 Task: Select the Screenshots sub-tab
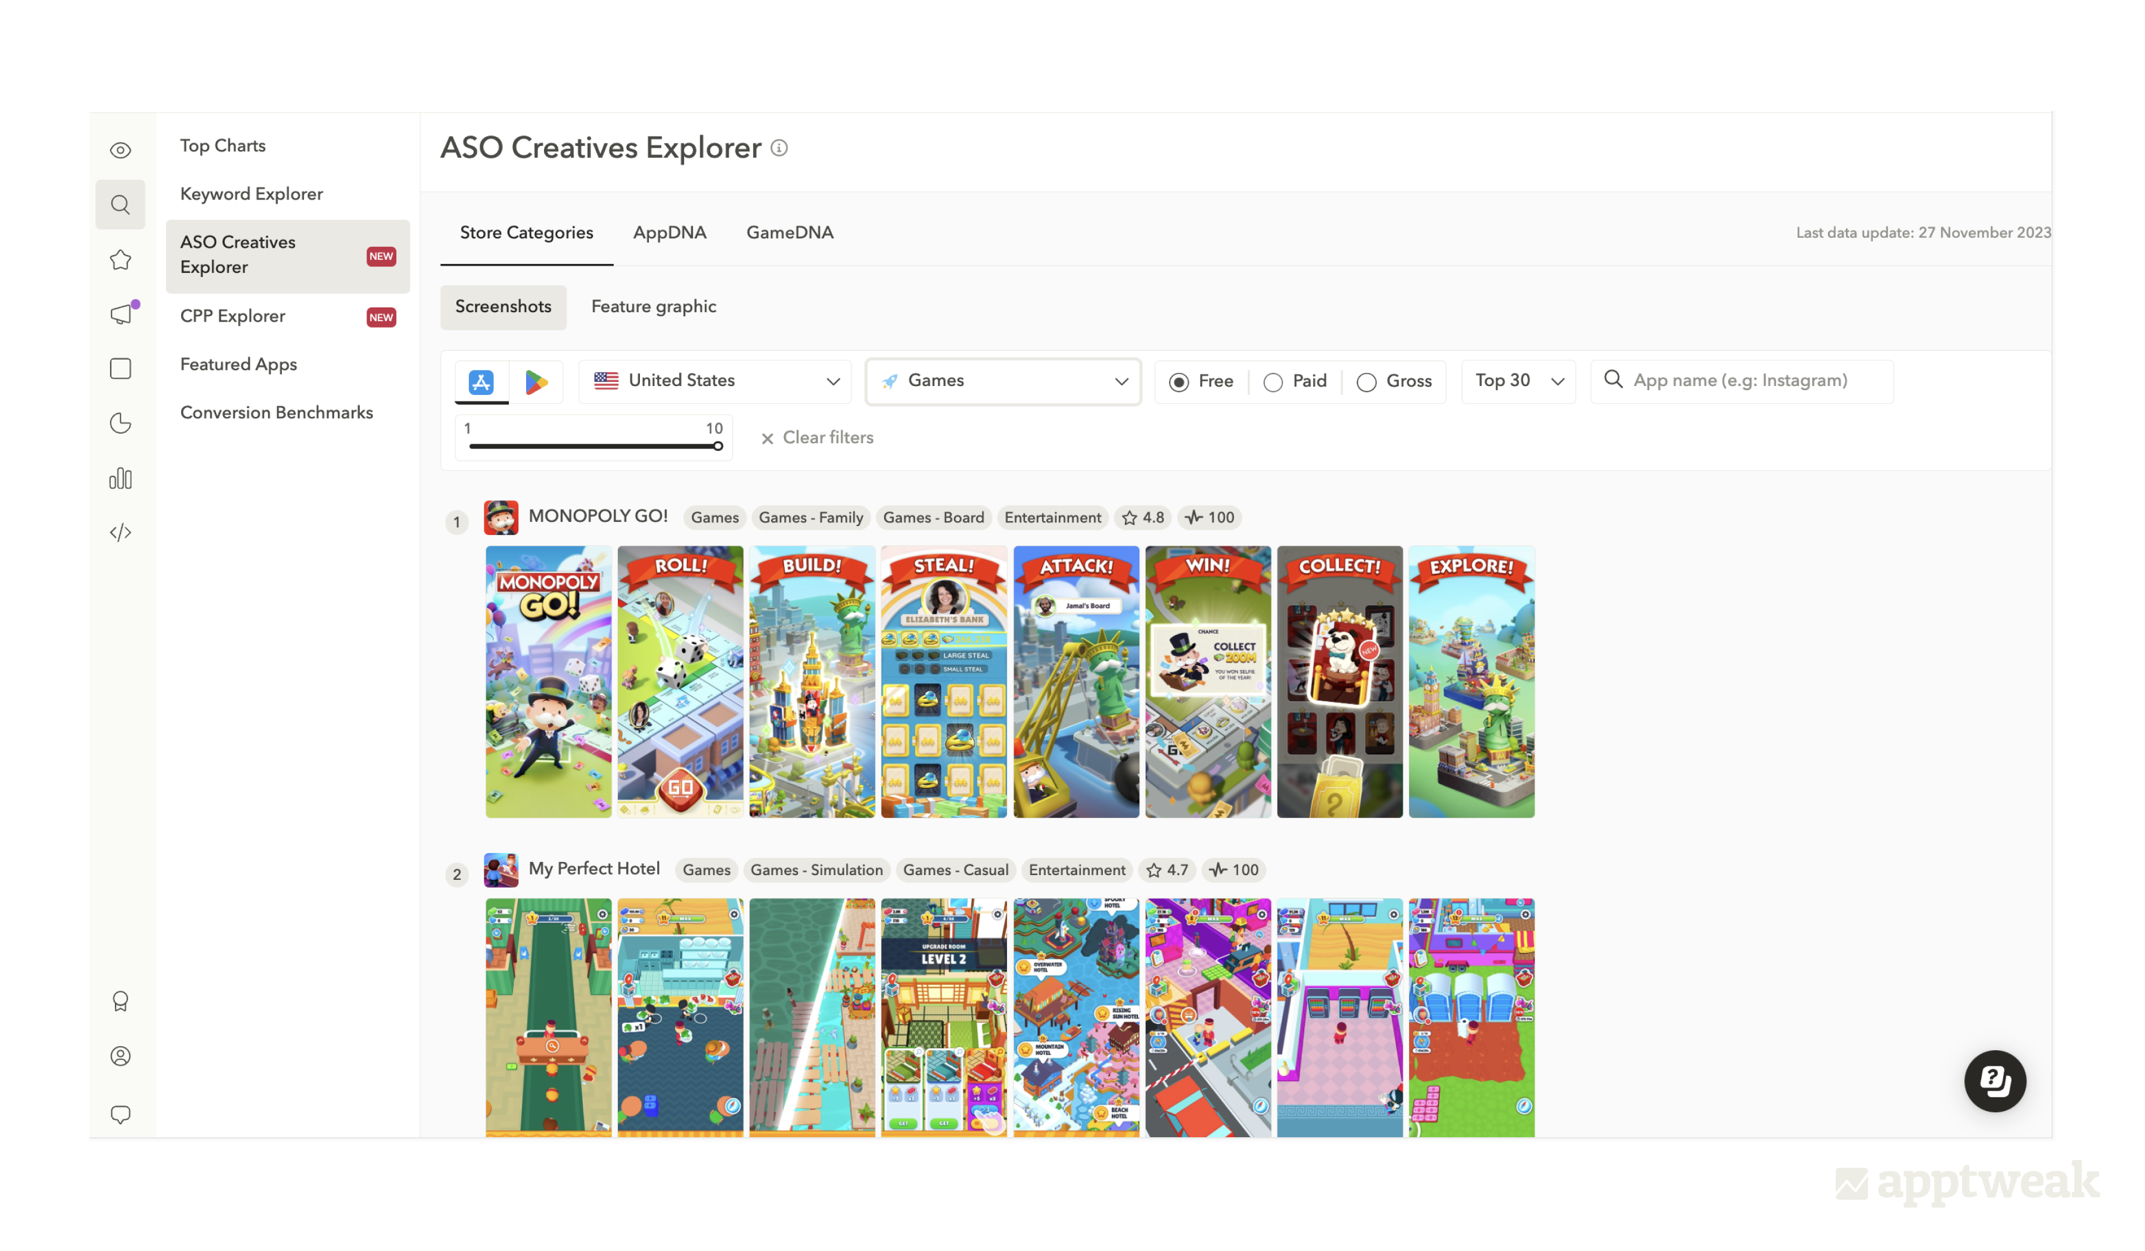tap(503, 306)
